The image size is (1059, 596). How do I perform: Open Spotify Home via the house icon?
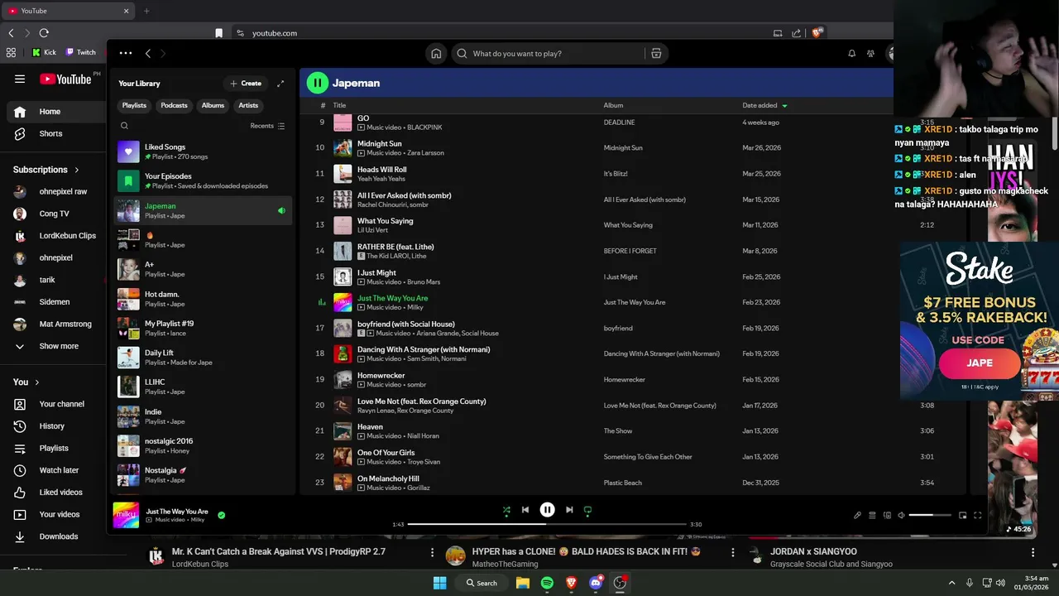[436, 54]
